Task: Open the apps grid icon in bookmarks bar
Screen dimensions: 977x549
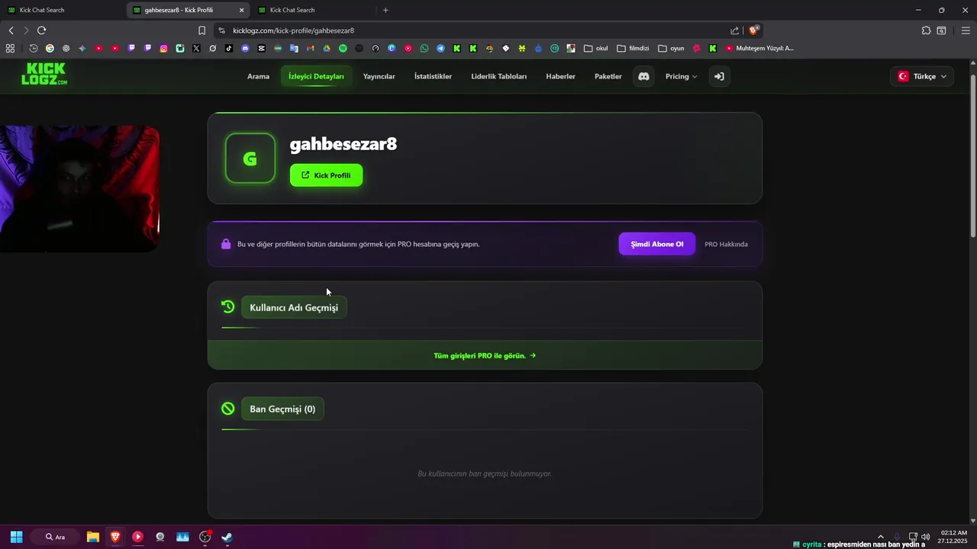Action: pos(10,48)
